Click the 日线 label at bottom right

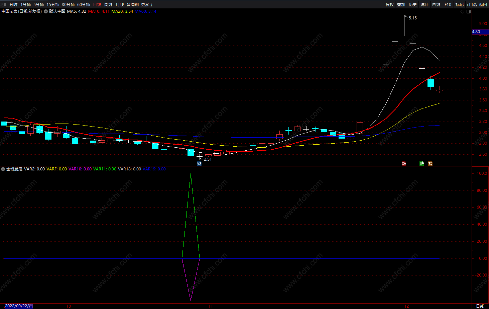pyautogui.click(x=480, y=306)
